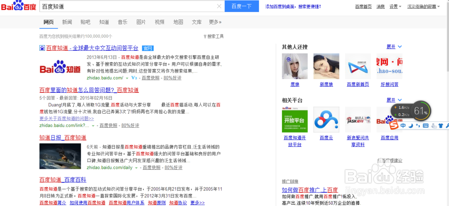Image resolution: width=449 pixels, height=206 pixels.
Task: Switch to the 文库 tab
Action: pyautogui.click(x=197, y=22)
